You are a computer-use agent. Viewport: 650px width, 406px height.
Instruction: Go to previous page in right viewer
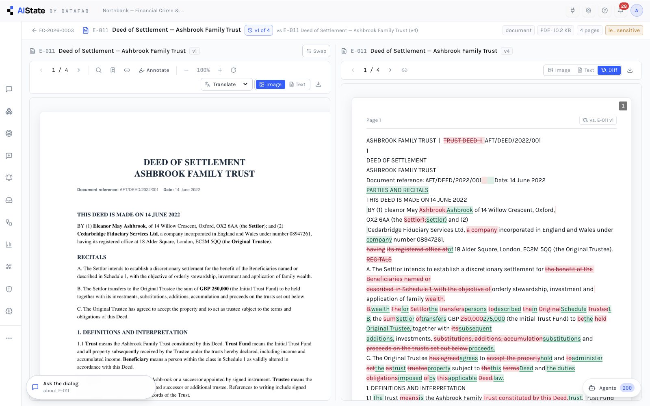click(353, 70)
